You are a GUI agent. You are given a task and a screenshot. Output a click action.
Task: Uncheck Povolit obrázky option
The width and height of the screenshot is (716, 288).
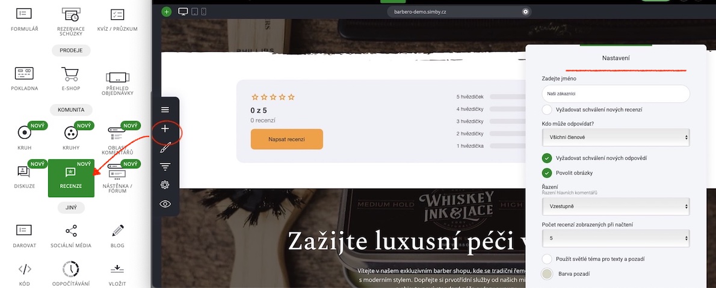coord(547,173)
